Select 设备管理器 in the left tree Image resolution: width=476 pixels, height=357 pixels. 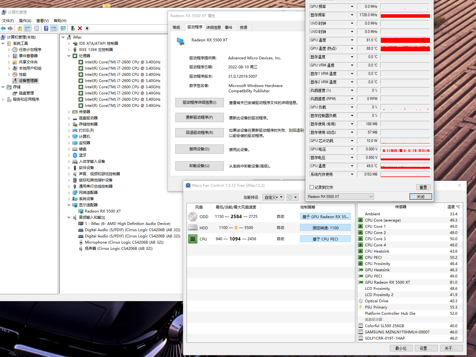(x=28, y=81)
